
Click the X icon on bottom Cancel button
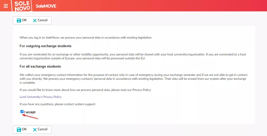click(35, 129)
